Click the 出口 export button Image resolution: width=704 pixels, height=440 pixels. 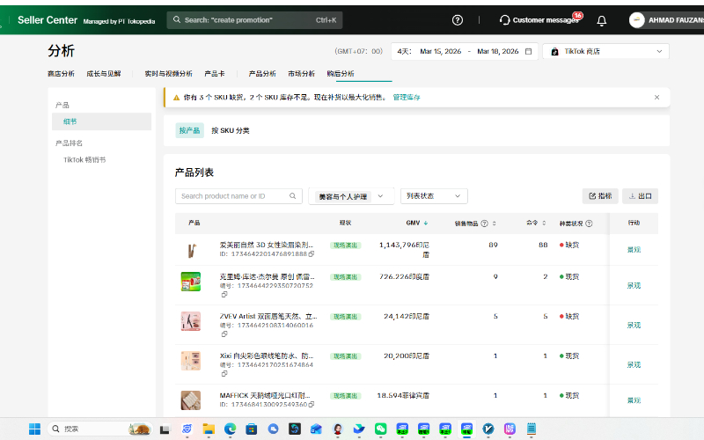click(x=641, y=195)
